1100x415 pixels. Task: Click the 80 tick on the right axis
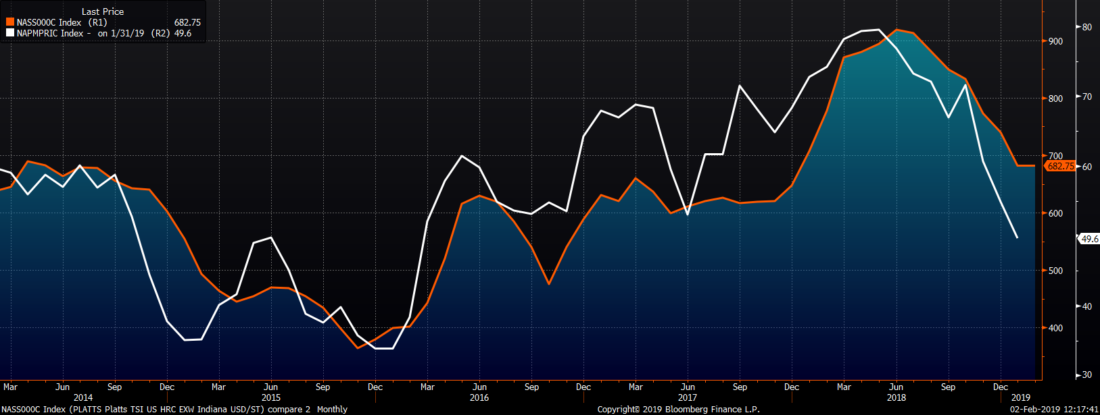(1087, 27)
